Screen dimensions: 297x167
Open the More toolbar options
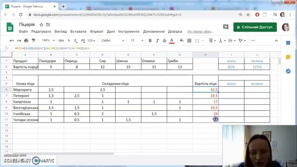click(253, 40)
